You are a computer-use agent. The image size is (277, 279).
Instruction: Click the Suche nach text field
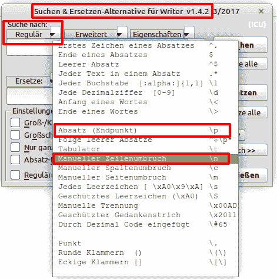(x=29, y=47)
